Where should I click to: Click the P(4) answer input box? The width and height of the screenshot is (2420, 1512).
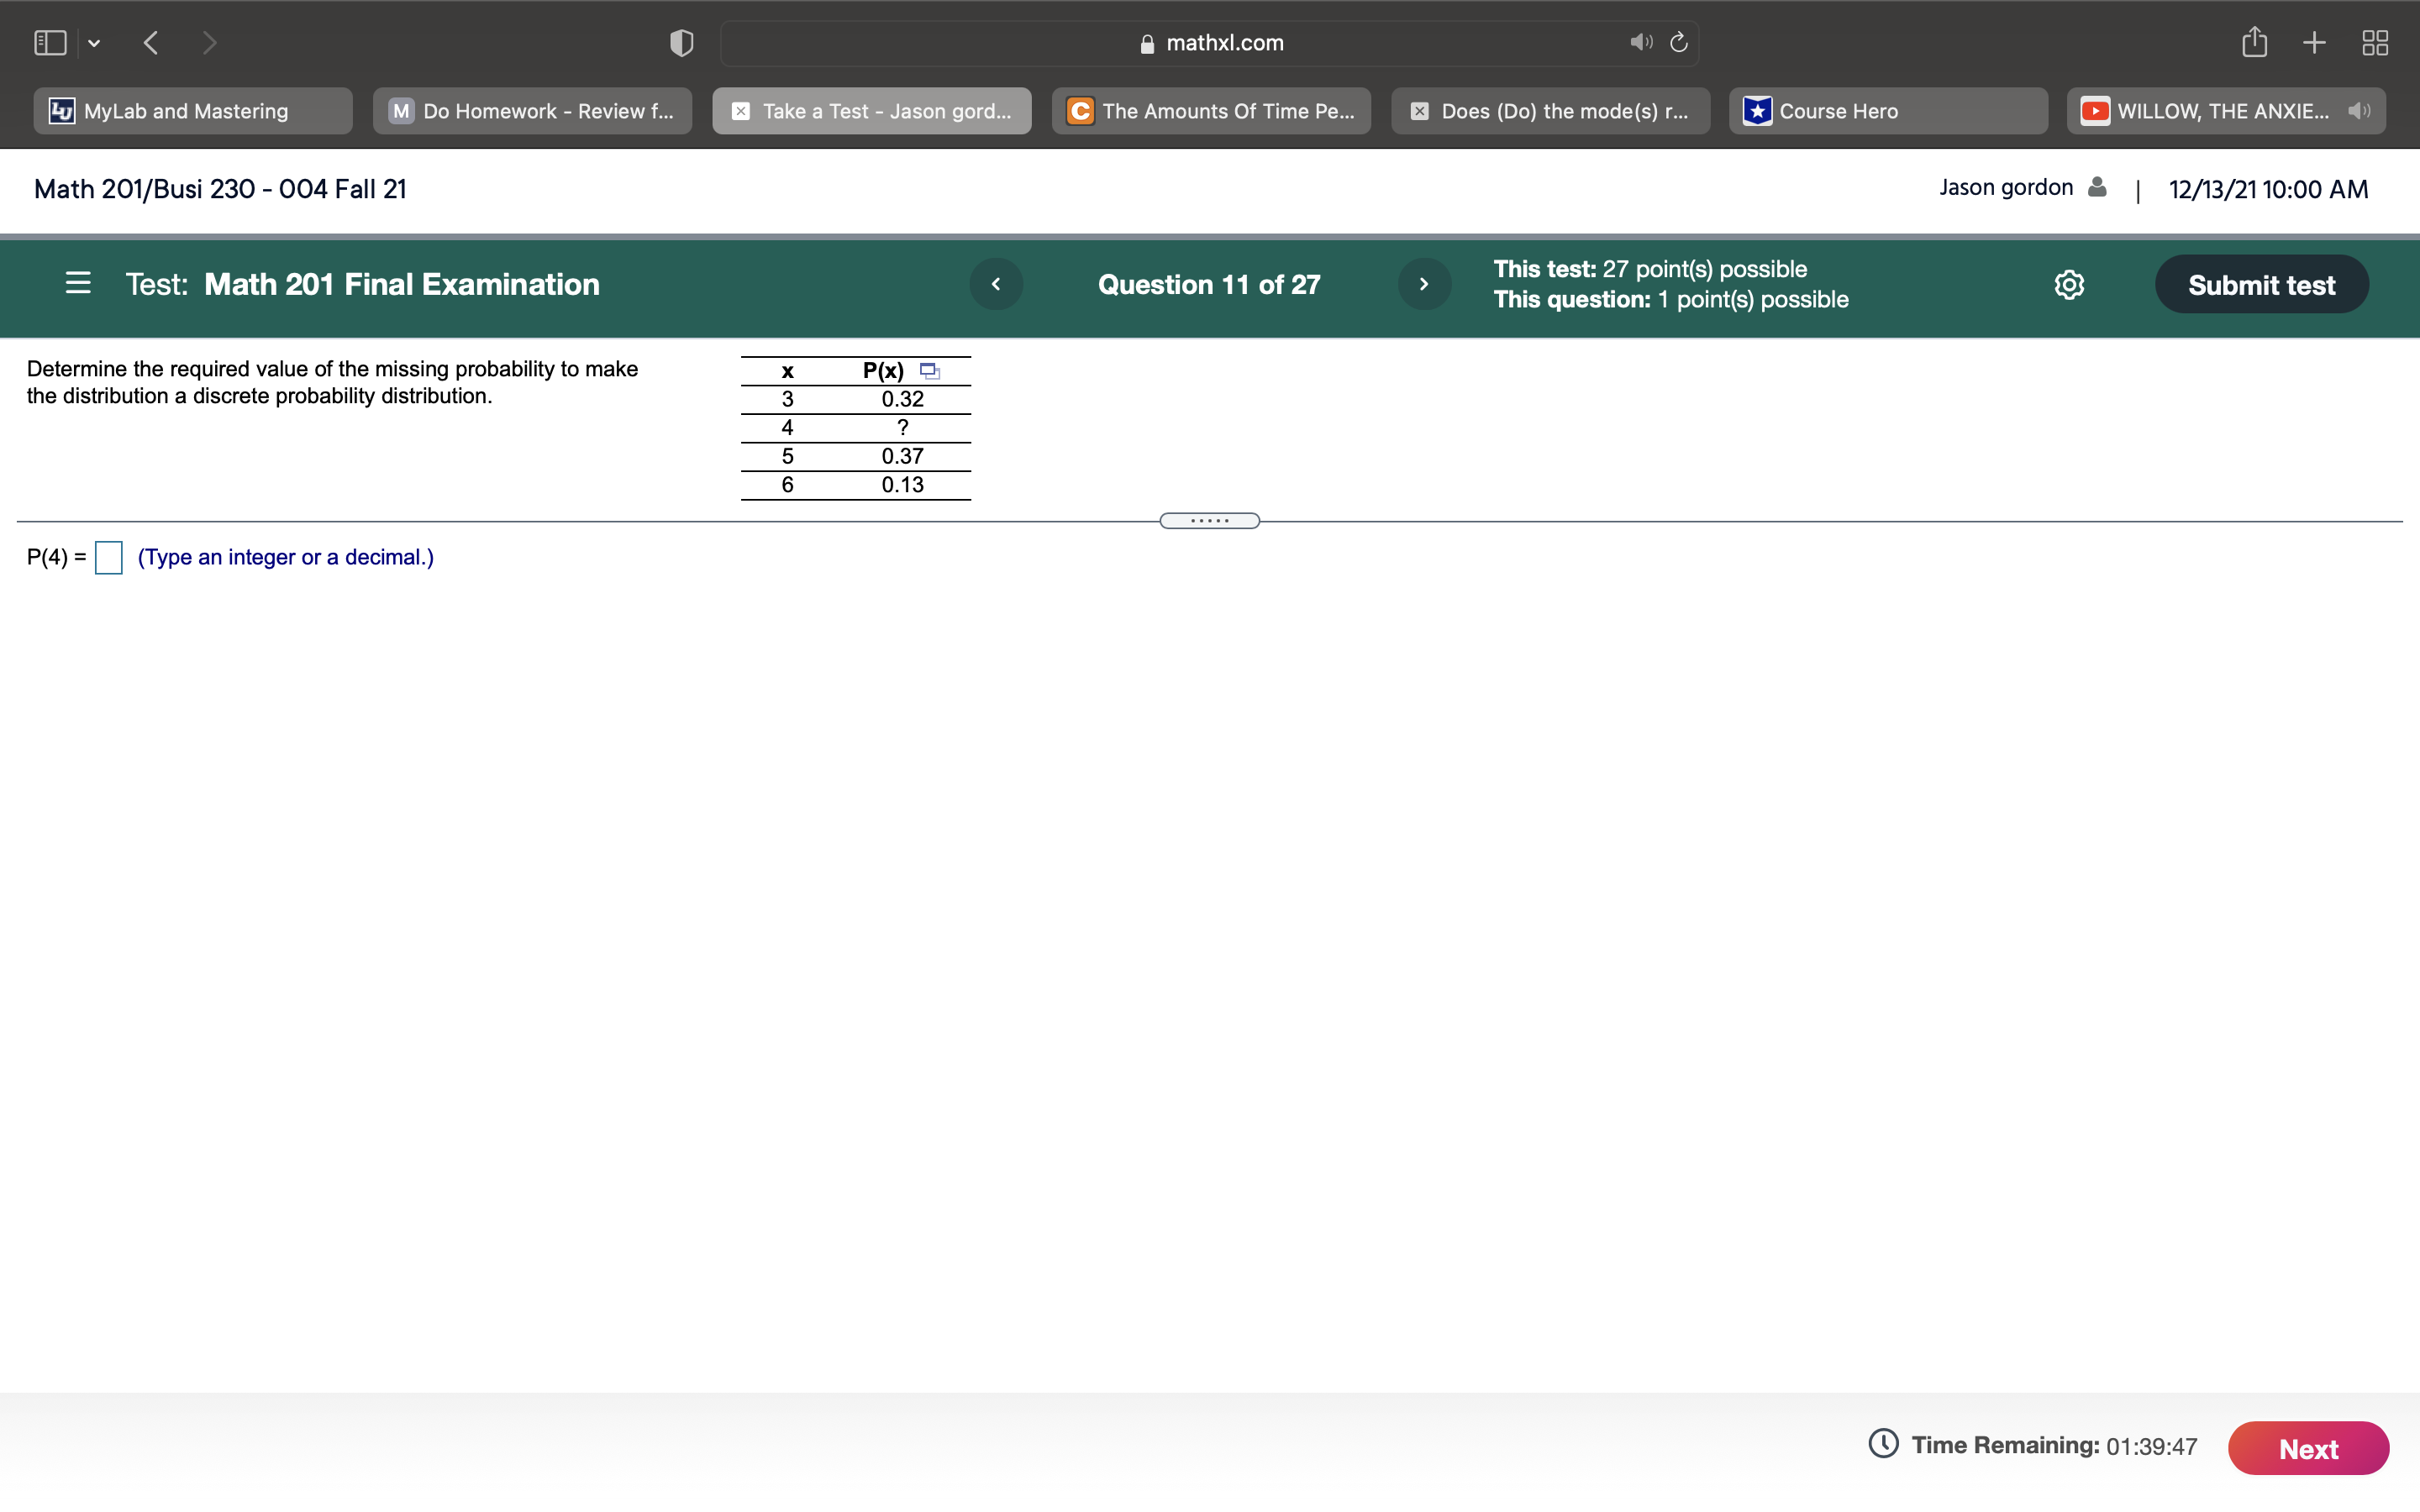coord(108,558)
